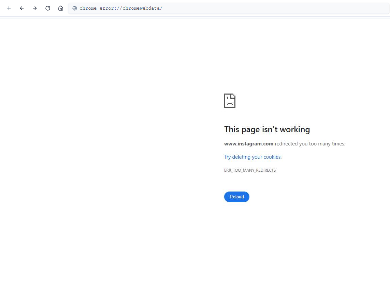Viewport: 390px width, 296px height.
Task: Focus the address bar showing chrome-error://chromewebdata/
Action: (229, 8)
